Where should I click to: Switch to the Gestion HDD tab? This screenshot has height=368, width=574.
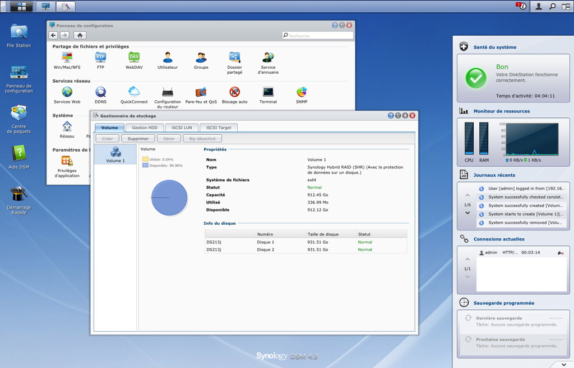pyautogui.click(x=145, y=128)
